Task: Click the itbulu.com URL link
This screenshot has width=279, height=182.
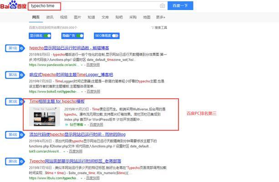Action: 54,178
